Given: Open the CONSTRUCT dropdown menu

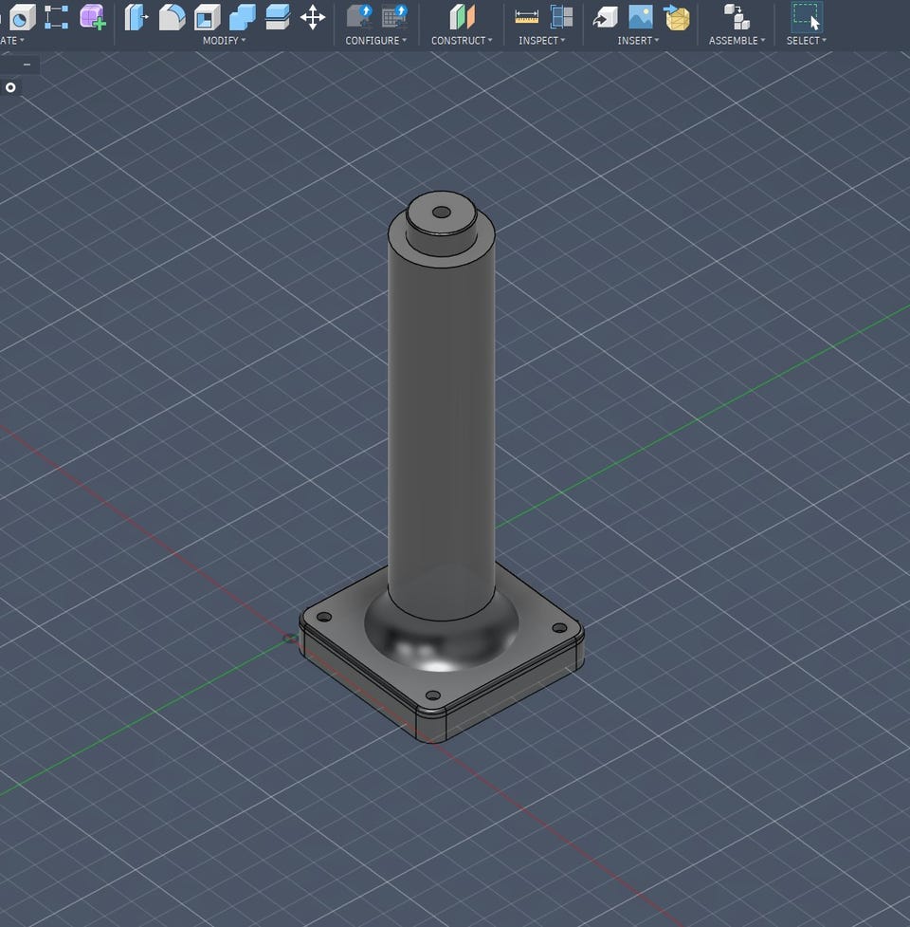Looking at the screenshot, I should 462,40.
